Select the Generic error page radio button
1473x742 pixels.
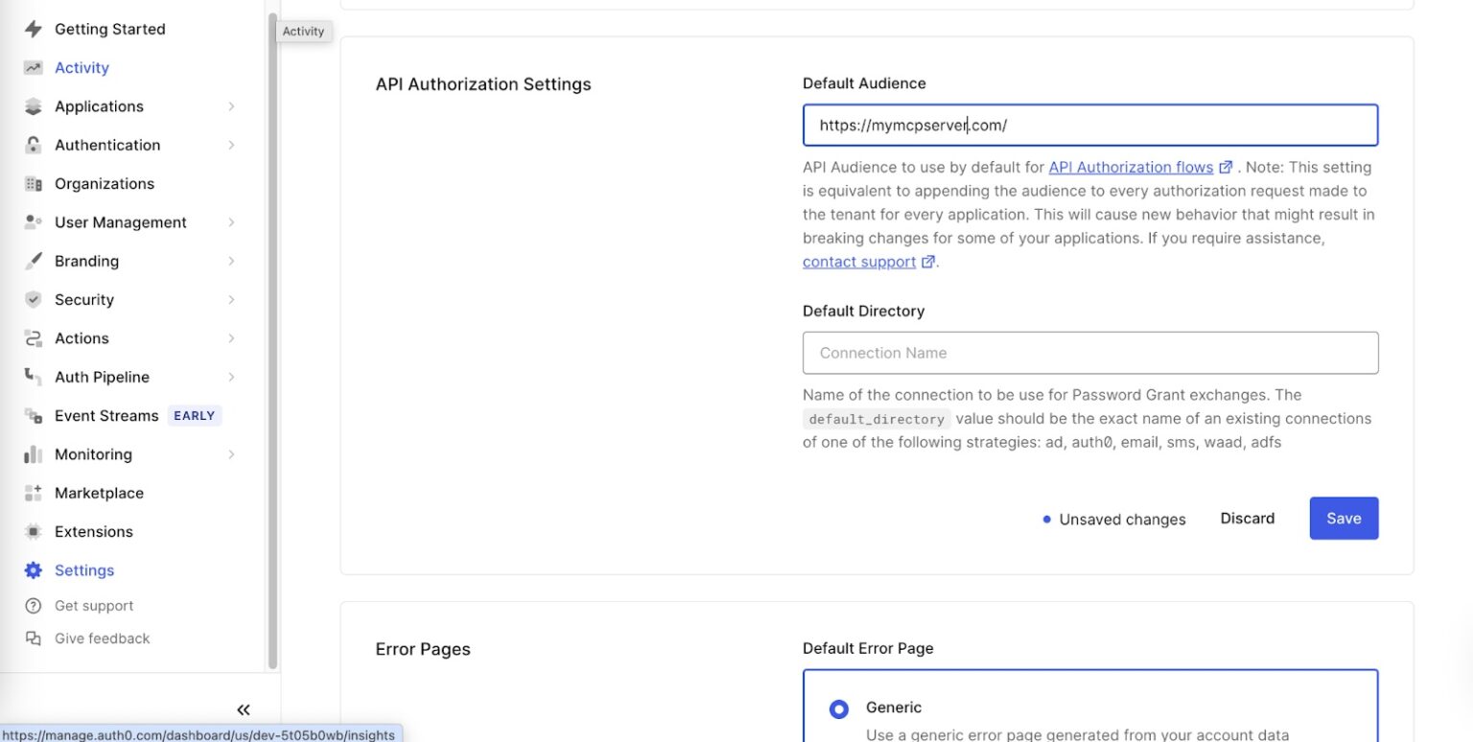tap(838, 707)
